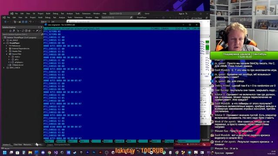Expand the ALL_BUILD project node
Viewport: 278px width, 156px height.
[x=4, y=40]
